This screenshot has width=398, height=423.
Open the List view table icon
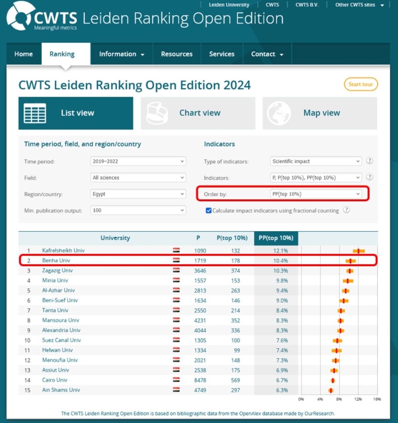pos(35,113)
